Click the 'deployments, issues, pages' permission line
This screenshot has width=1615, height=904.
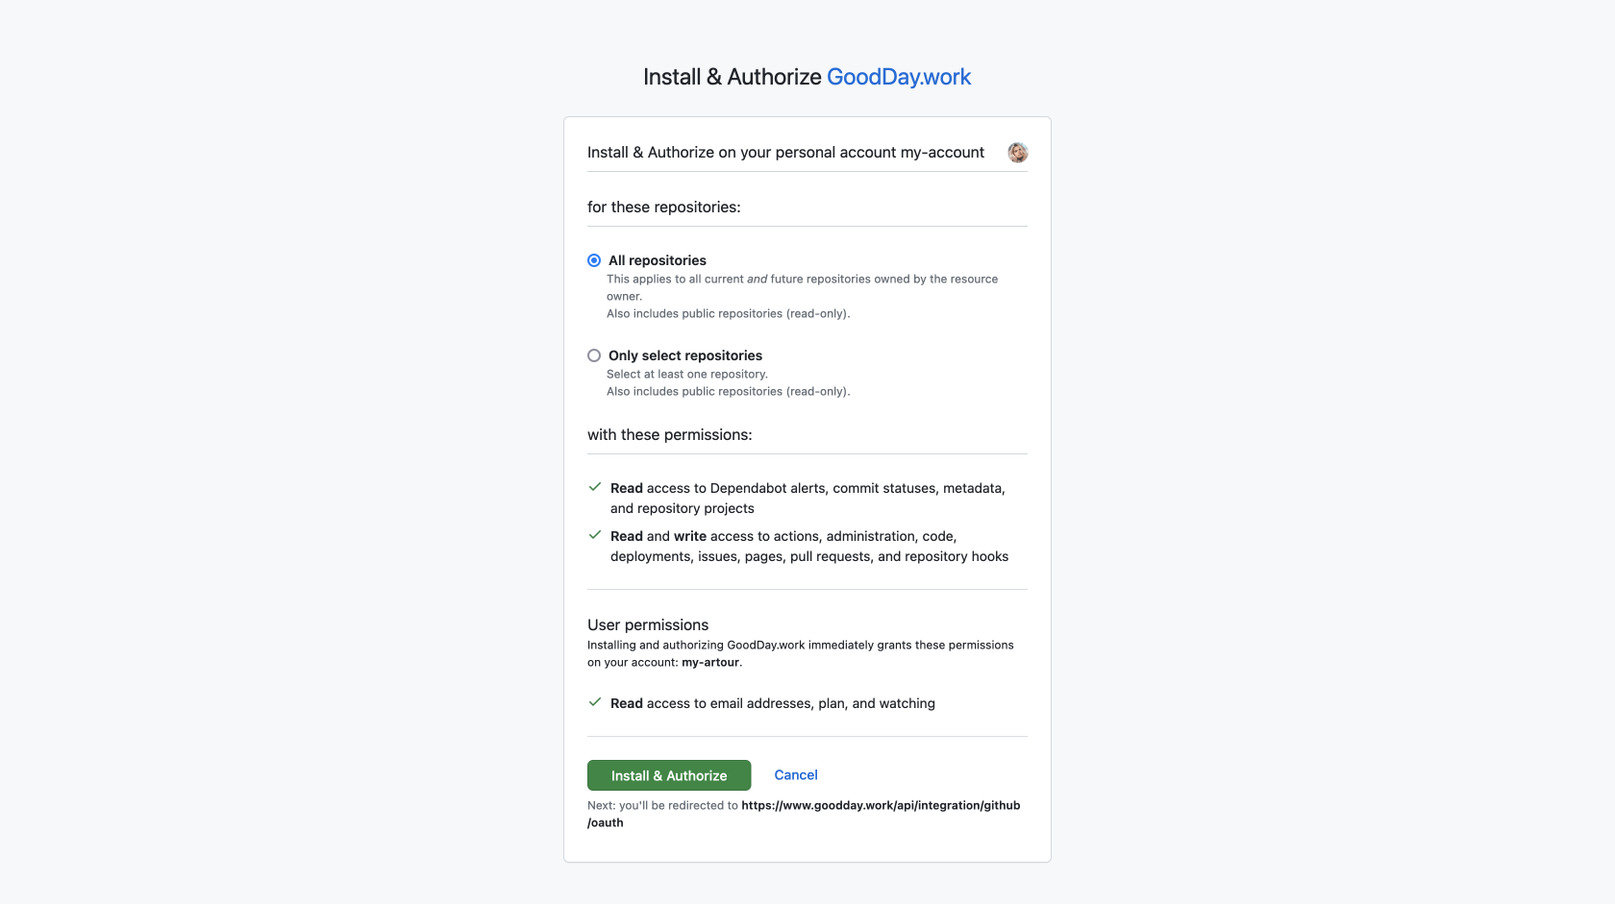coord(809,556)
